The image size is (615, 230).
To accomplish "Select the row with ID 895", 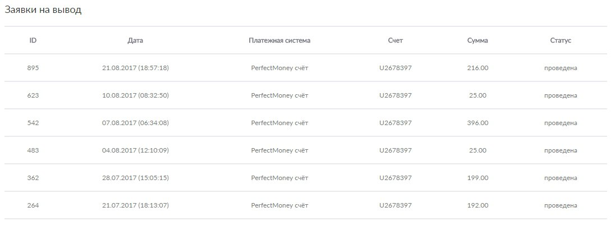I will pyautogui.click(x=33, y=68).
